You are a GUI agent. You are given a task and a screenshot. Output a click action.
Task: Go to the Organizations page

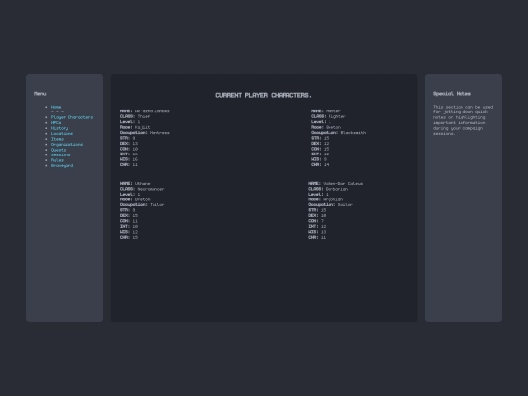(x=66, y=145)
